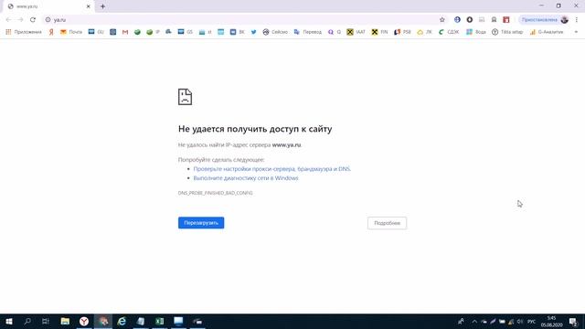Open the Windows notification center
This screenshot has width=585, height=329.
coord(574,322)
